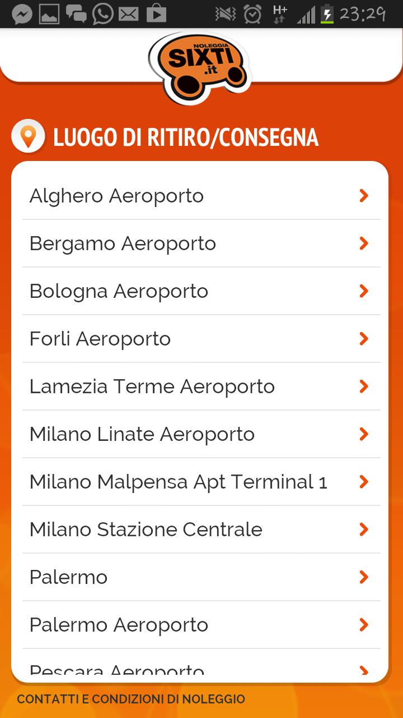
Task: Tap the email envelope notification icon
Action: 129,14
